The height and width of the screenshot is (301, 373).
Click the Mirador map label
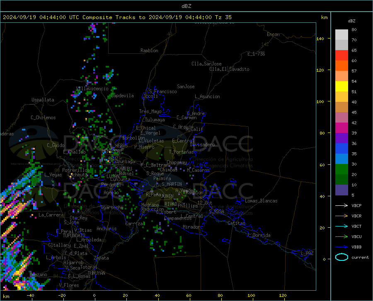tap(191, 227)
